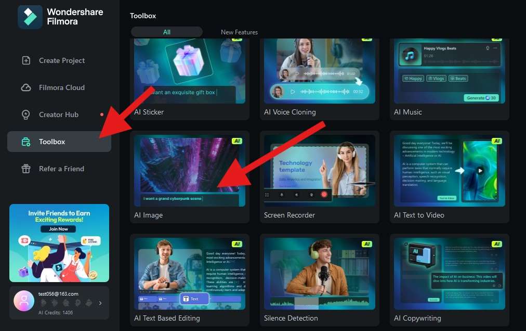Click the Creator Hub red notification dot
526x331 pixels.
coord(102,114)
